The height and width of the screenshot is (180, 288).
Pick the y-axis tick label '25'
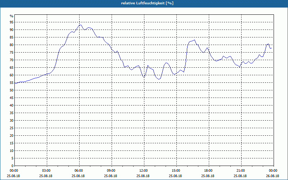click(12, 128)
